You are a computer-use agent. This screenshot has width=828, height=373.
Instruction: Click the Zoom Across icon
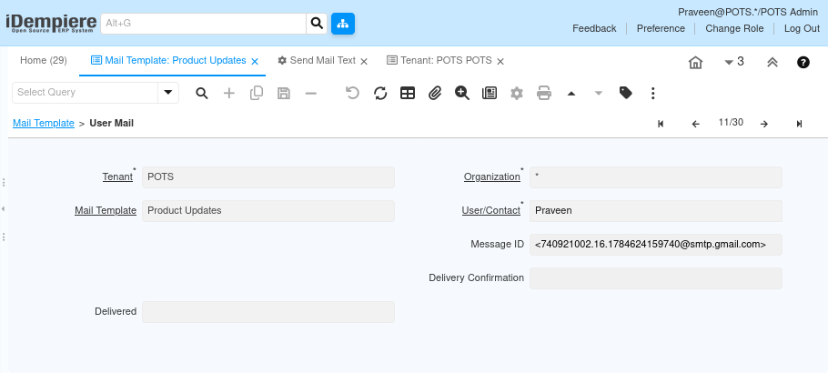pos(462,94)
